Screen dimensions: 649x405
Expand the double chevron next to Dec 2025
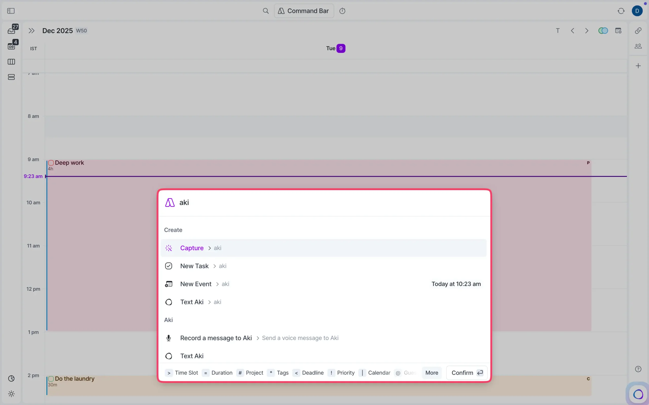pos(31,31)
